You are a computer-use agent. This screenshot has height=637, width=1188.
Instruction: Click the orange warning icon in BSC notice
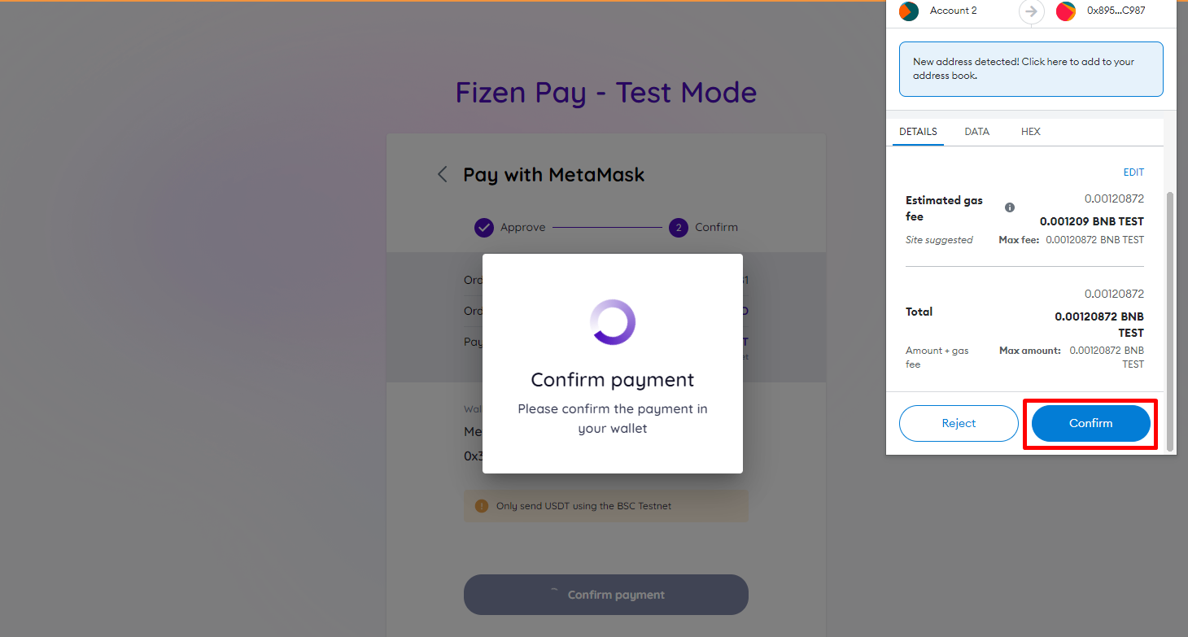click(481, 506)
